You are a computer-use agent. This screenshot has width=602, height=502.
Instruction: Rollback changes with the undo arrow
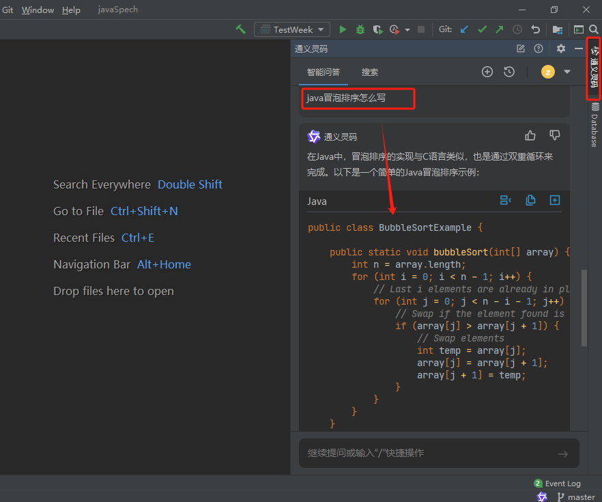(535, 29)
